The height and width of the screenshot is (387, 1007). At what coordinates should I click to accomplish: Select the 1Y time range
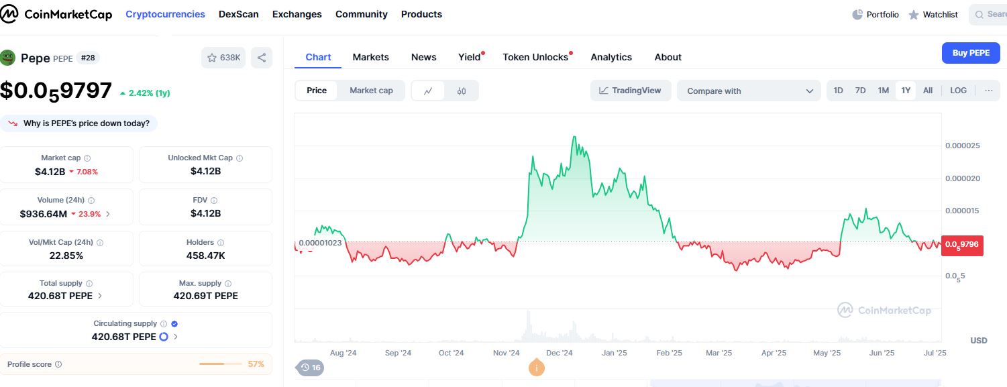(x=906, y=91)
